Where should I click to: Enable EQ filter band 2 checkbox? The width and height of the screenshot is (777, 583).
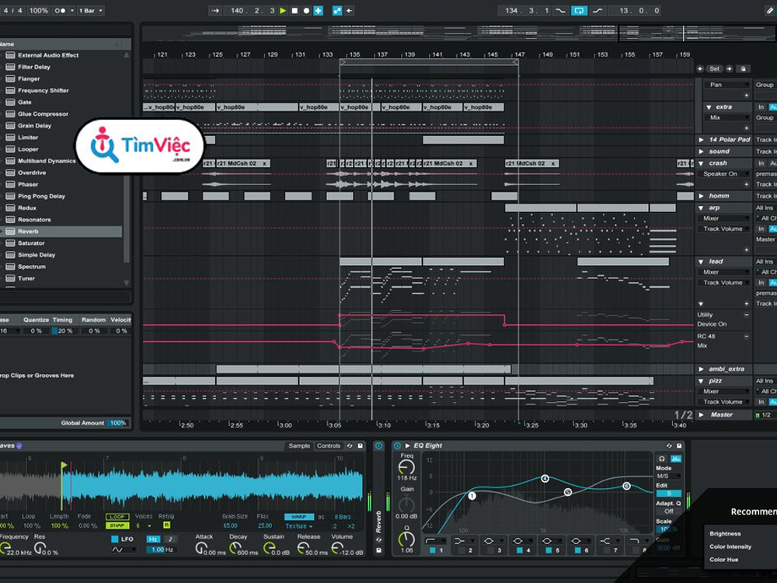point(462,550)
